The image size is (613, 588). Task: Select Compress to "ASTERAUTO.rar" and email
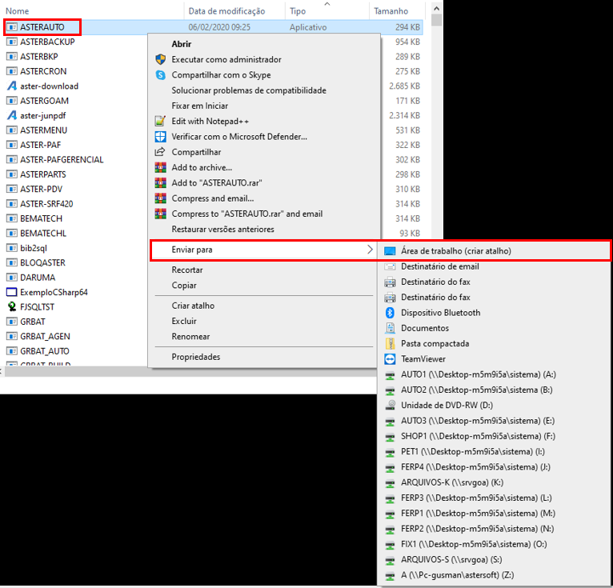(x=263, y=214)
